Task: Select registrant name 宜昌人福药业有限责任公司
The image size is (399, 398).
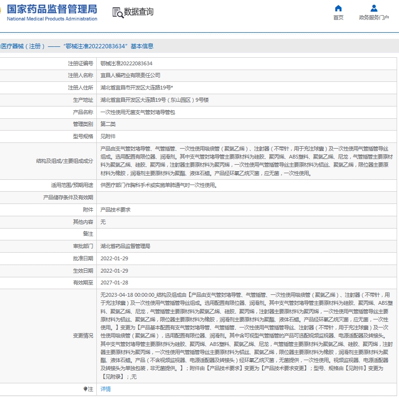Action: 130,75
